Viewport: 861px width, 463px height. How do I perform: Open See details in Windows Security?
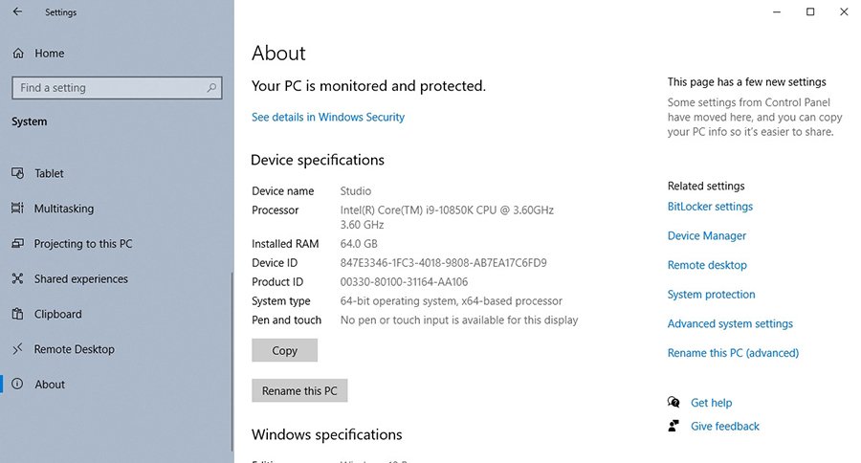click(327, 118)
